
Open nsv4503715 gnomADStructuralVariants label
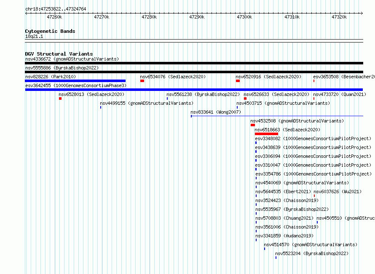click(x=283, y=103)
